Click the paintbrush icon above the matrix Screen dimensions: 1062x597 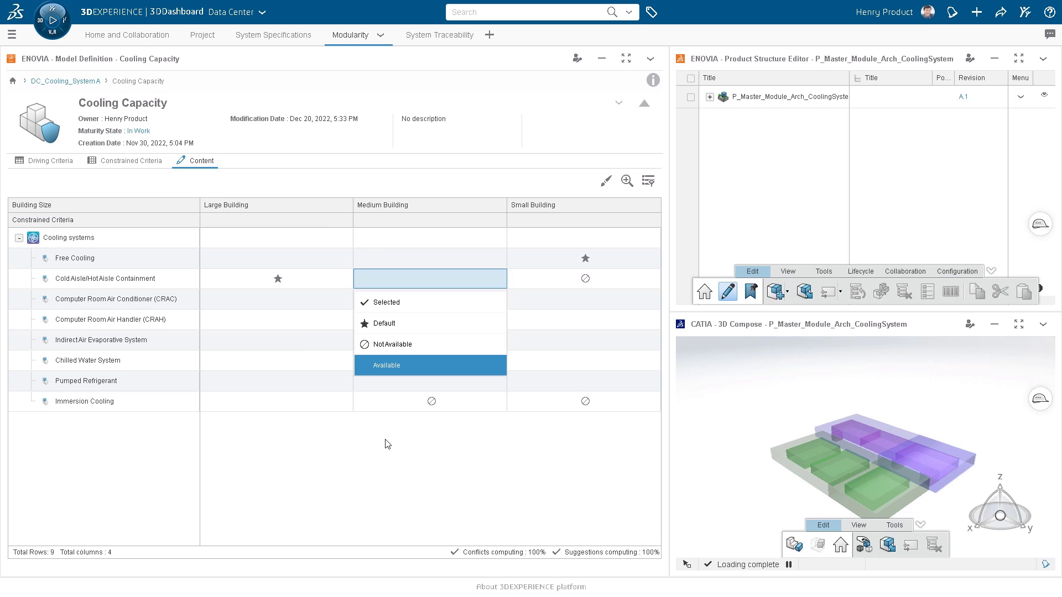(606, 181)
